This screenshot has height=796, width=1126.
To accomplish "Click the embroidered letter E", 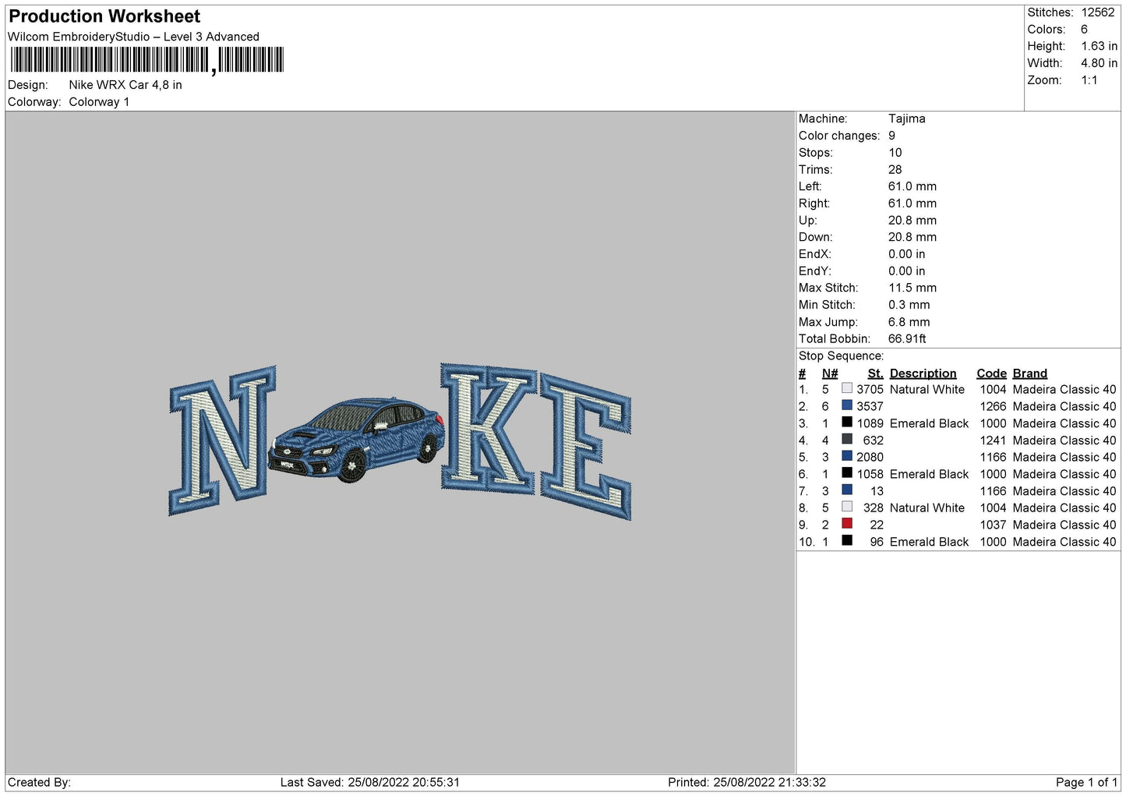I will [x=586, y=447].
